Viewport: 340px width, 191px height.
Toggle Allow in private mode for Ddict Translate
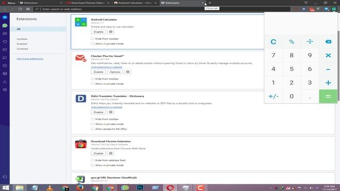click(92, 124)
